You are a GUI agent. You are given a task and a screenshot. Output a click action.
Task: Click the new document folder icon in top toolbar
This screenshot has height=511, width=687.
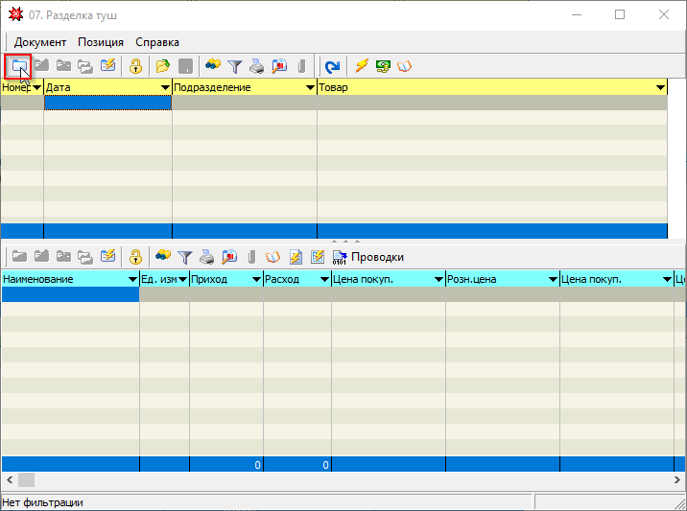[18, 66]
